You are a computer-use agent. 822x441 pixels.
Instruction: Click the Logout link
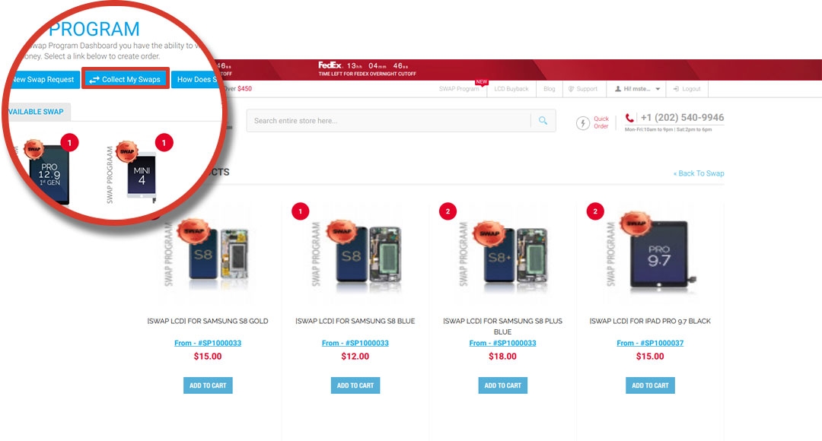pos(691,89)
